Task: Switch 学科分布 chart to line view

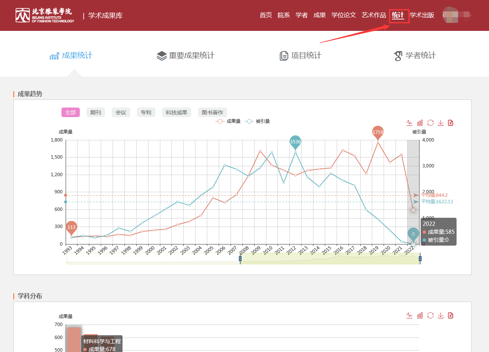Action: coord(410,315)
